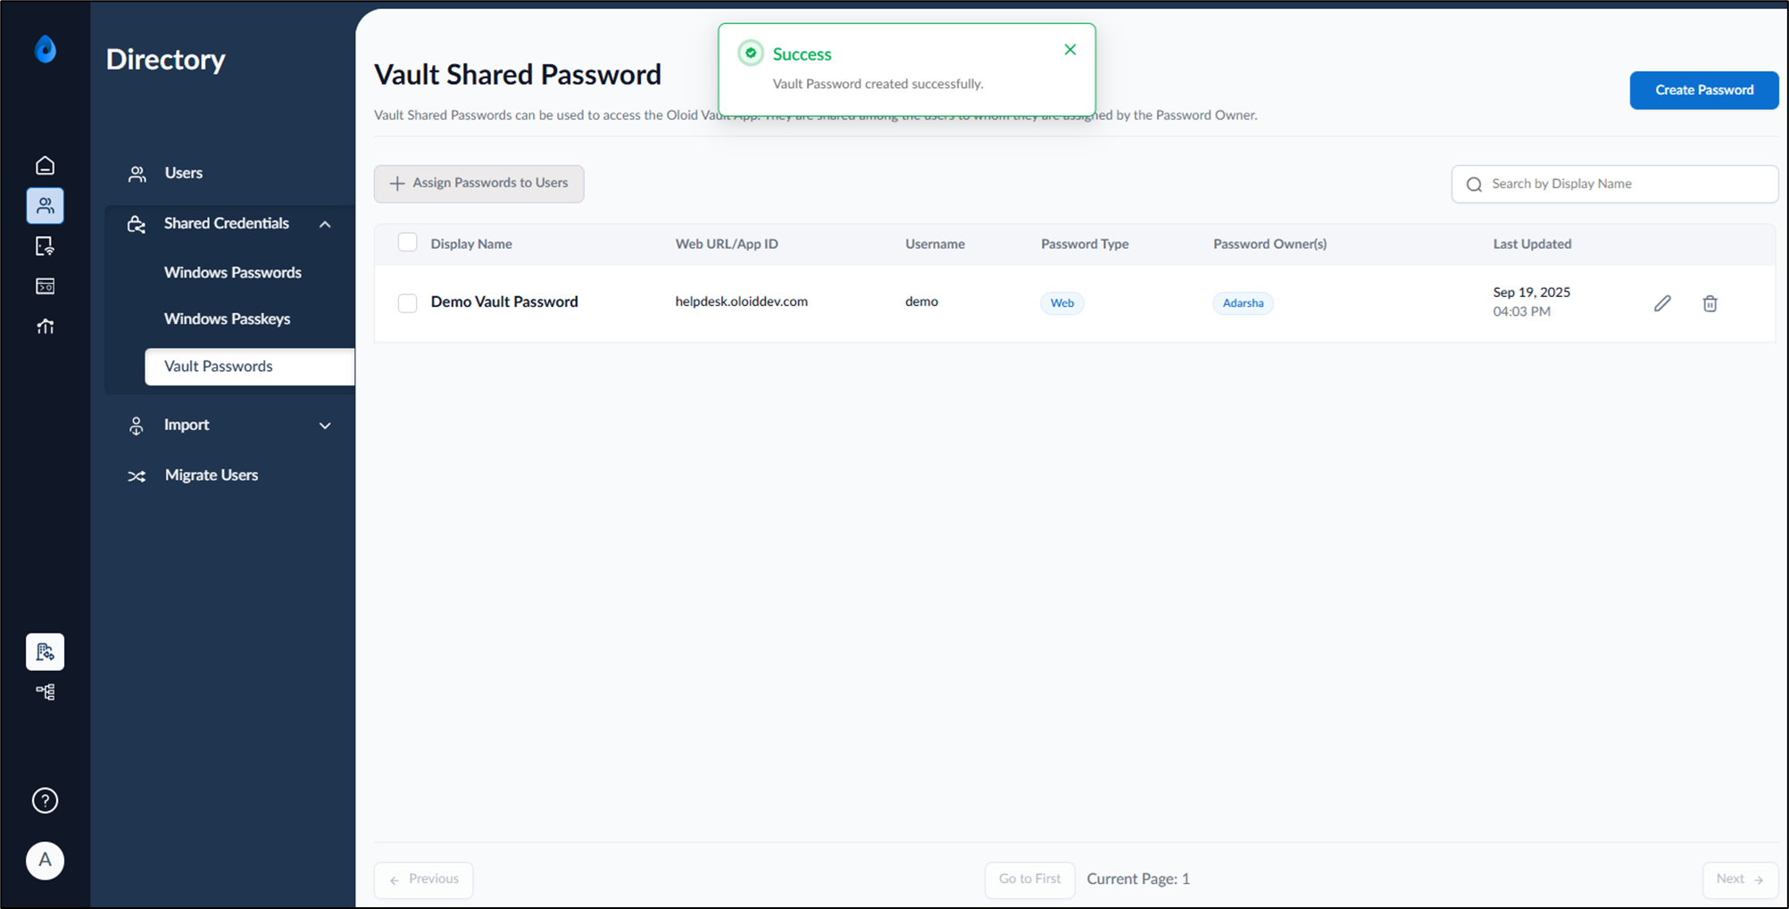Image resolution: width=1789 pixels, height=909 pixels.
Task: Click the green success checkmark icon
Action: click(x=751, y=53)
